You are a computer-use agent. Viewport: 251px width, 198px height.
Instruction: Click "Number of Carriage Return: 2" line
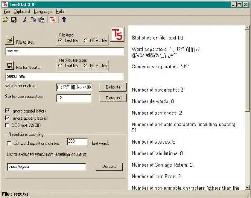pyautogui.click(x=162, y=165)
